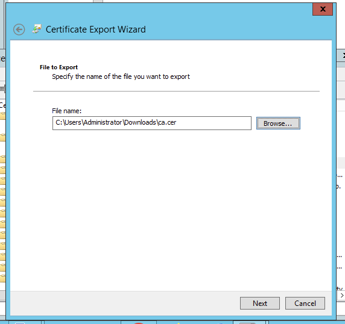
Task: Click the red circular icon in the taskbar
Action: pyautogui.click(x=138, y=323)
